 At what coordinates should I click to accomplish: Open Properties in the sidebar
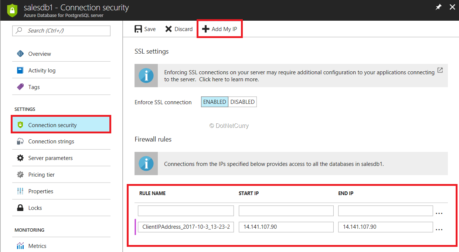point(61,191)
